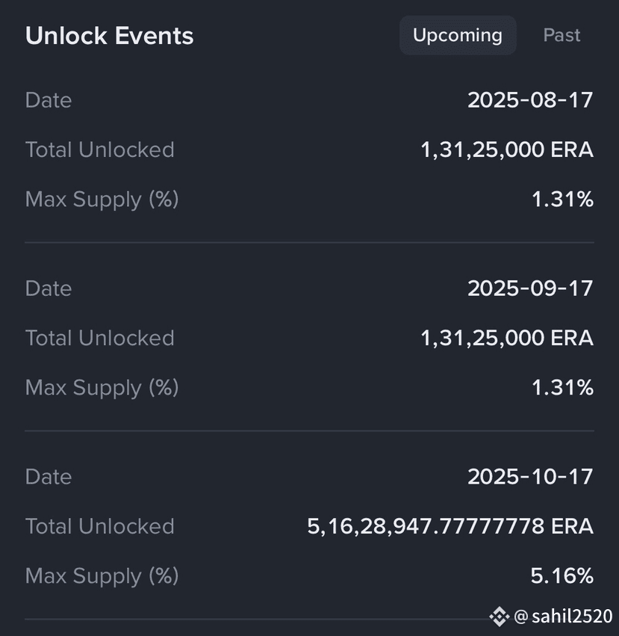
Task: Click the third Total Unlocked label
Action: coord(100,526)
